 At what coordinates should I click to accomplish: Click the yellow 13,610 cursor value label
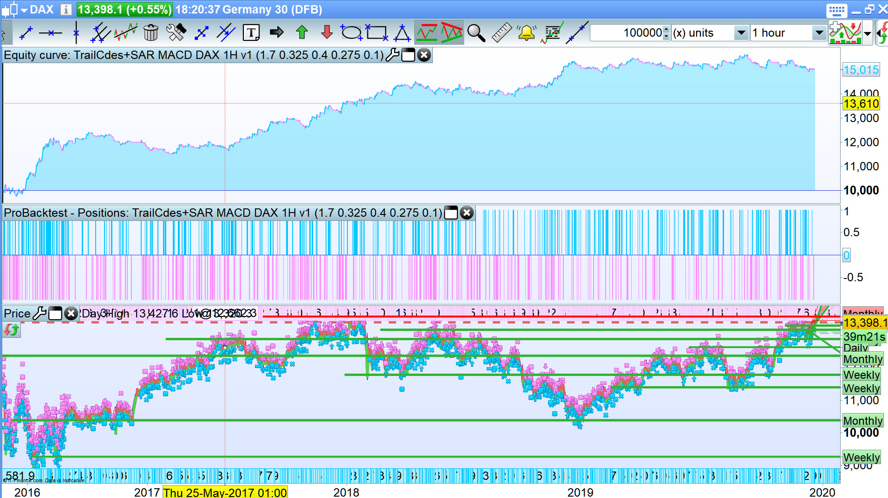tap(861, 103)
